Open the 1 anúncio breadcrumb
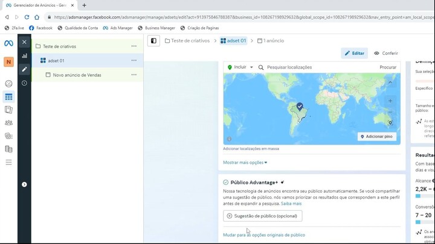 click(x=271, y=41)
